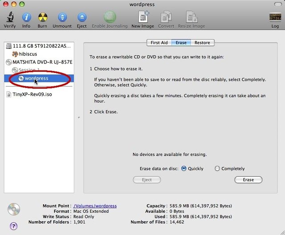The image size is (285, 235).
Task: Select the TinyXP-Rev09.iso disk image
Action: [39, 94]
